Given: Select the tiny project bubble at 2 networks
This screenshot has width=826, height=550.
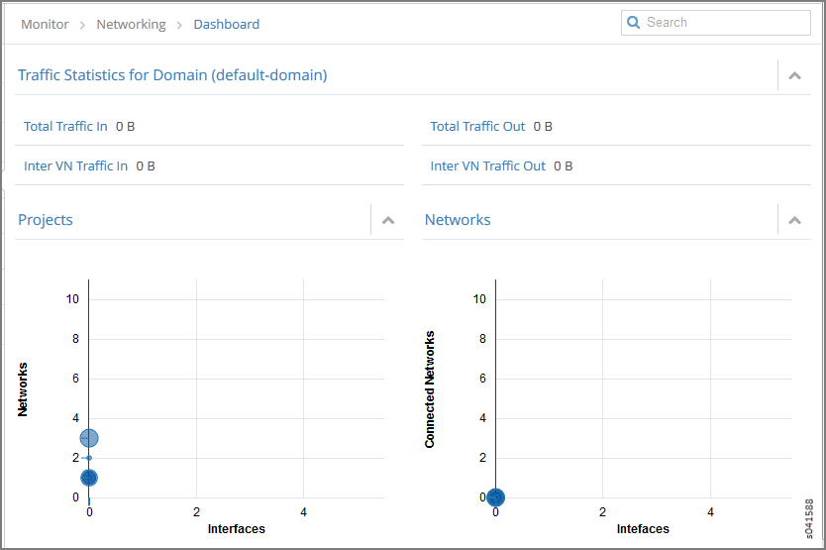Looking at the screenshot, I should (x=89, y=458).
